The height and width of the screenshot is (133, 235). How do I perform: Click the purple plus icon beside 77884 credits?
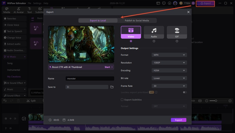pos(193,3)
